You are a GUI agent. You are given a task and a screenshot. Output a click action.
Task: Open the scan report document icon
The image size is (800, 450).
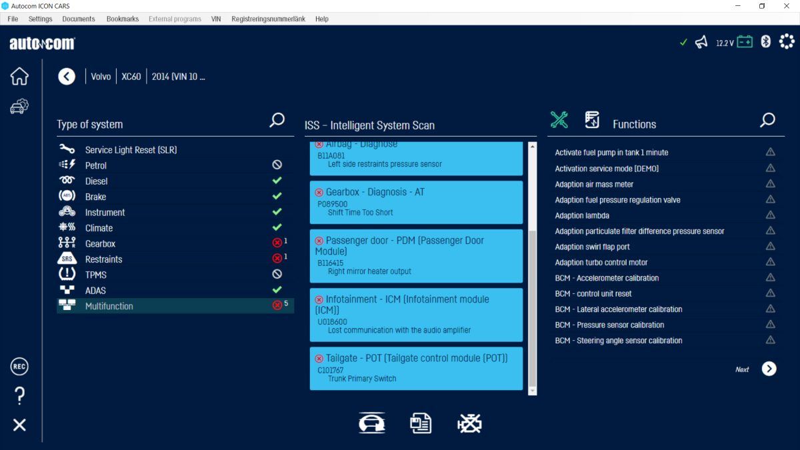(421, 423)
